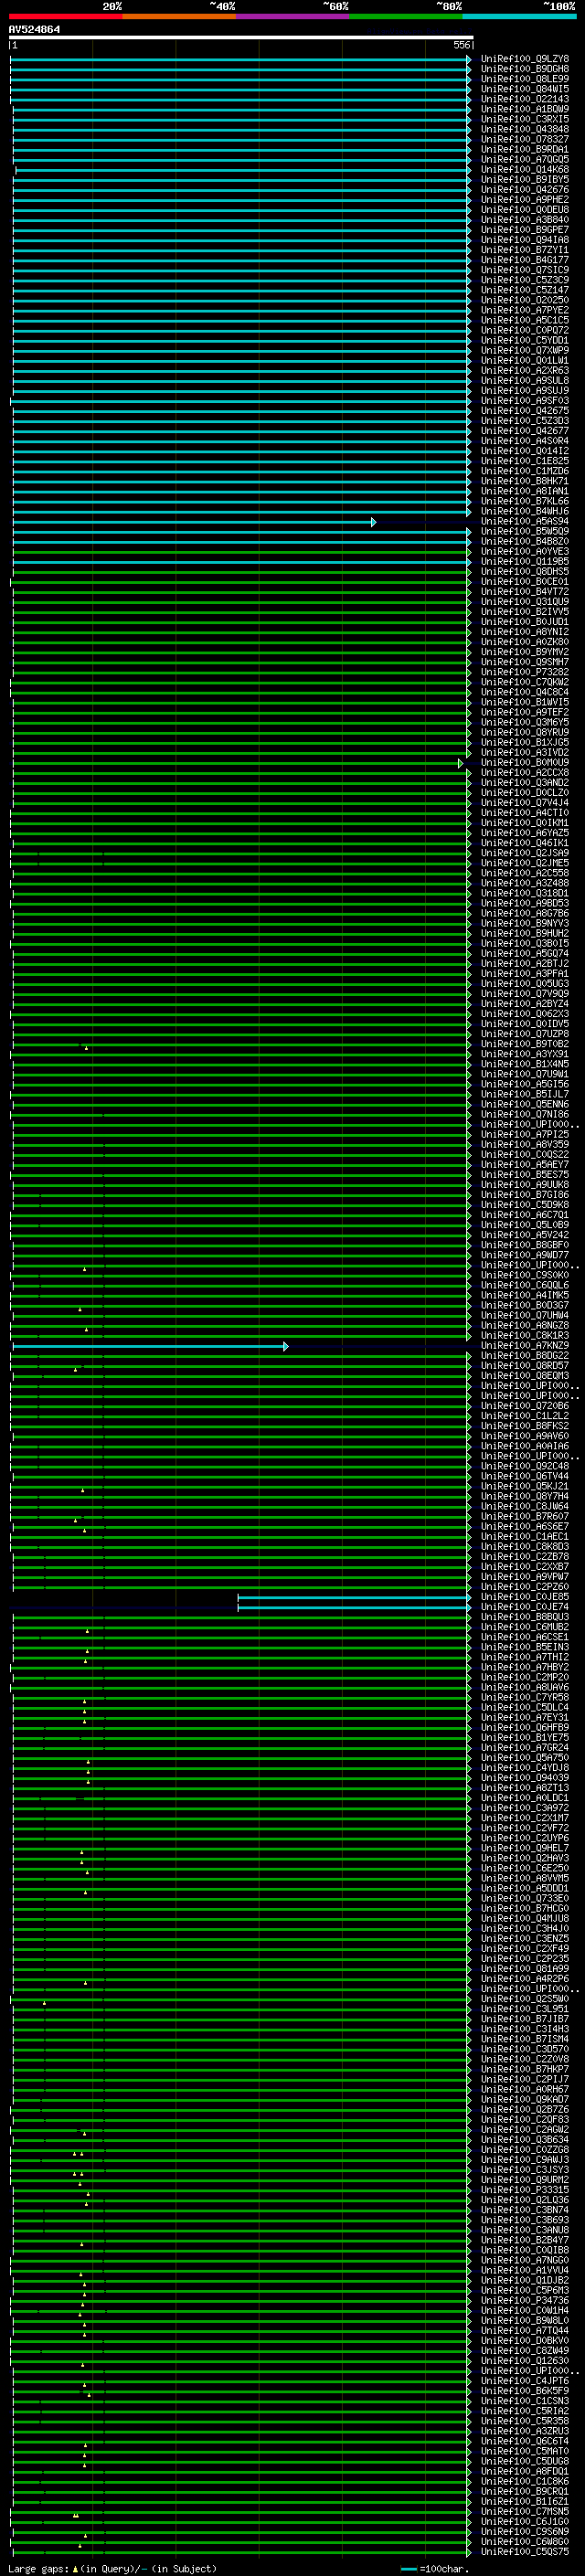Open hit UniRef100_B9DGH8
Image resolution: width=585 pixels, height=2576 pixels.
[524, 69]
